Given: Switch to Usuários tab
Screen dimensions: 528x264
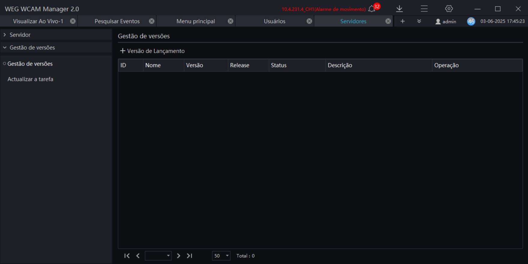Looking at the screenshot, I should 275,21.
